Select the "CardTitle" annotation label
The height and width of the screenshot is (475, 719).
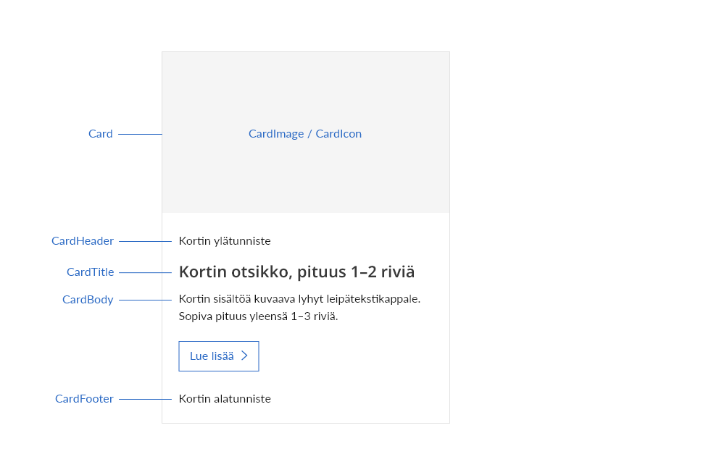91,272
